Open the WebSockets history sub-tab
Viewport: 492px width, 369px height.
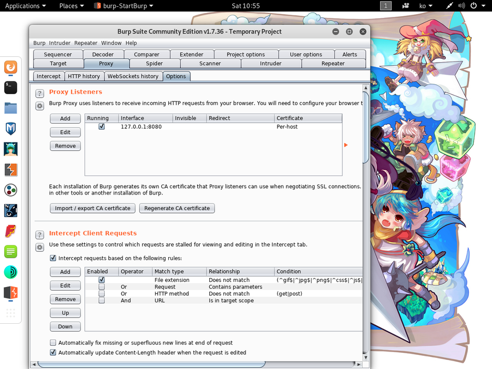pyautogui.click(x=133, y=76)
